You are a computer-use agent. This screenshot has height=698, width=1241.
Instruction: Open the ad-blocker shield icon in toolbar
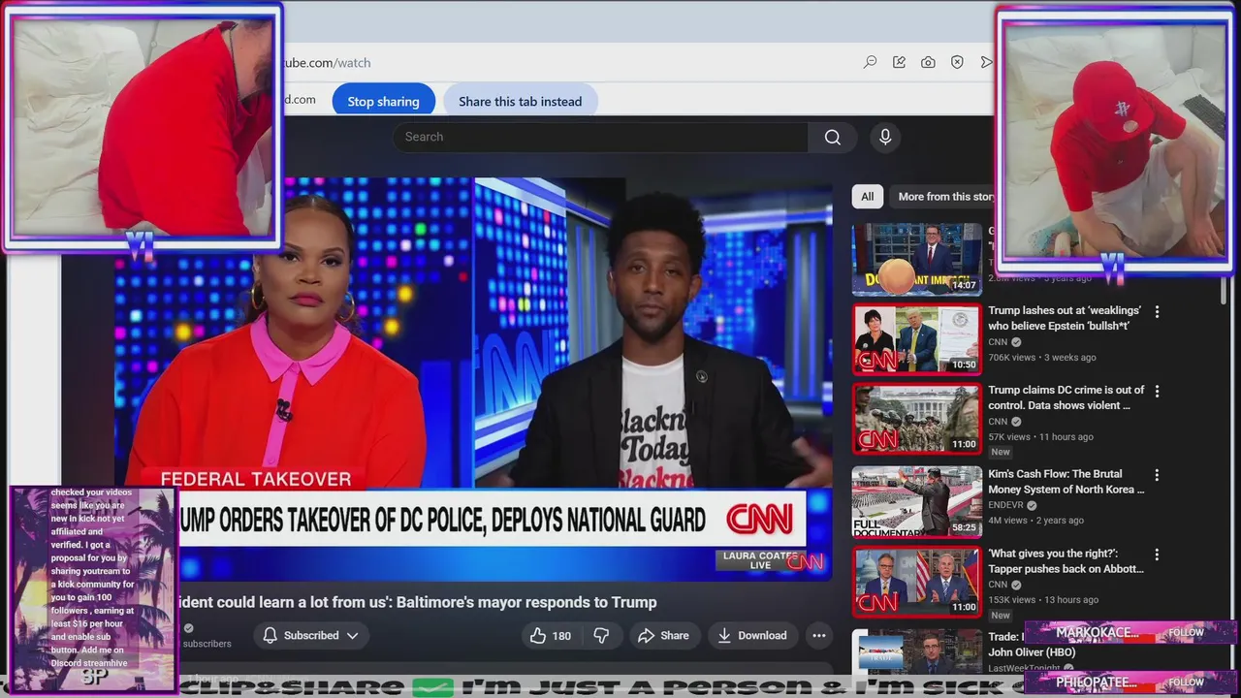957,62
